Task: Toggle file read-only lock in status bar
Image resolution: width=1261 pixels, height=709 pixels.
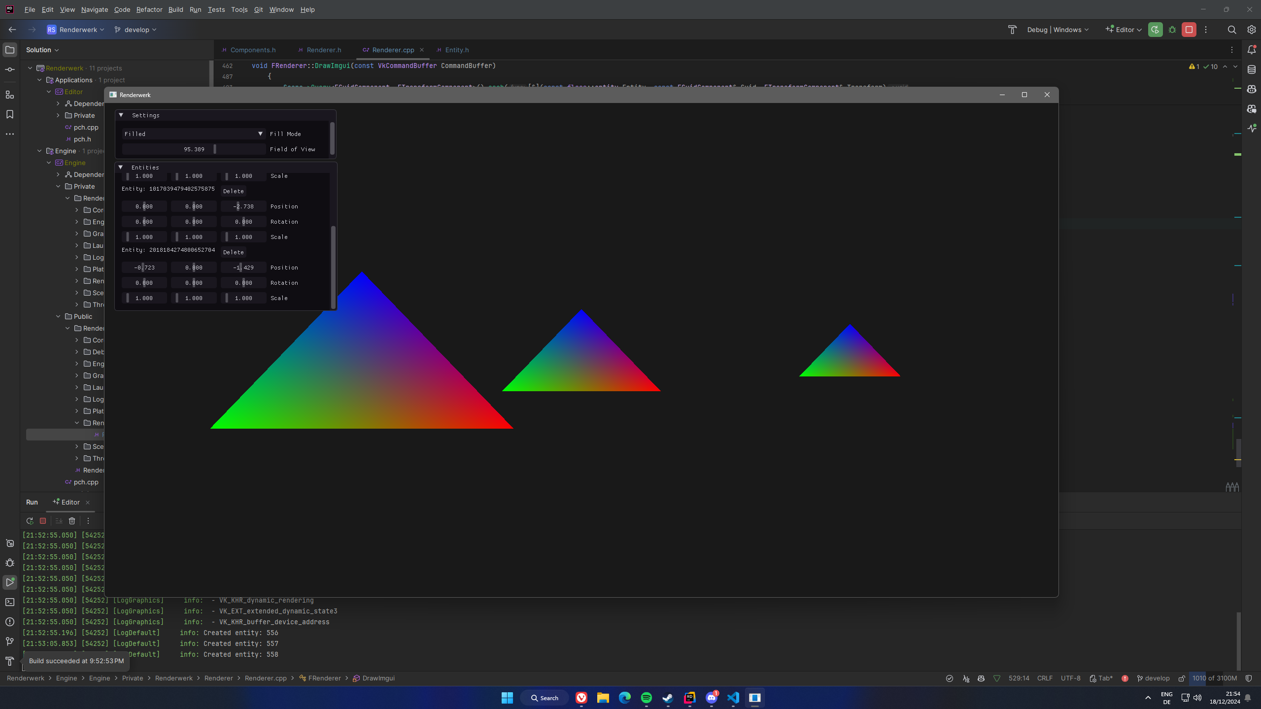Action: click(1182, 678)
